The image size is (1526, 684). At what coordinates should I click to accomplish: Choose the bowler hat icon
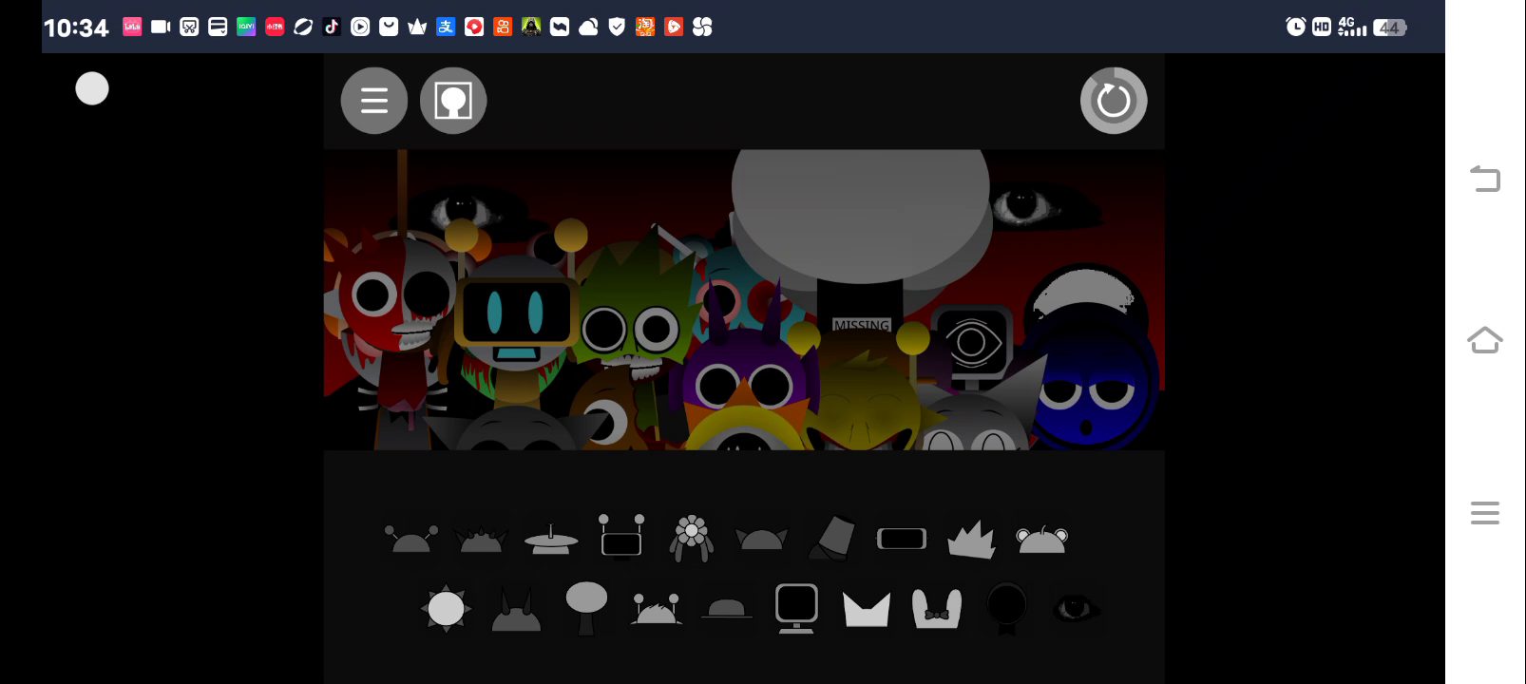pyautogui.click(x=726, y=609)
